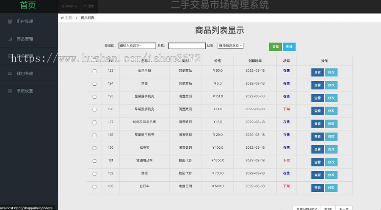Open 用户管理 in the sidebar
This screenshot has width=381, height=210.
click(29, 22)
